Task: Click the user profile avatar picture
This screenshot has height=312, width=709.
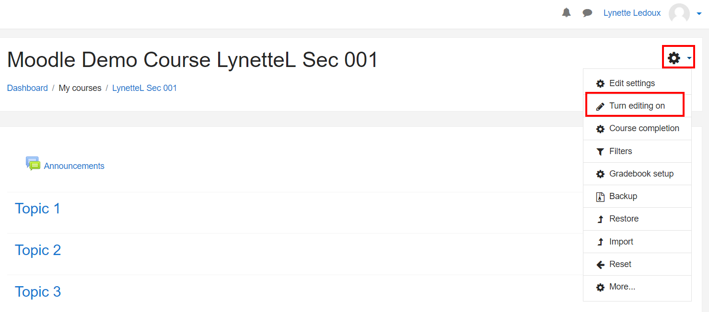Action: [x=679, y=13]
